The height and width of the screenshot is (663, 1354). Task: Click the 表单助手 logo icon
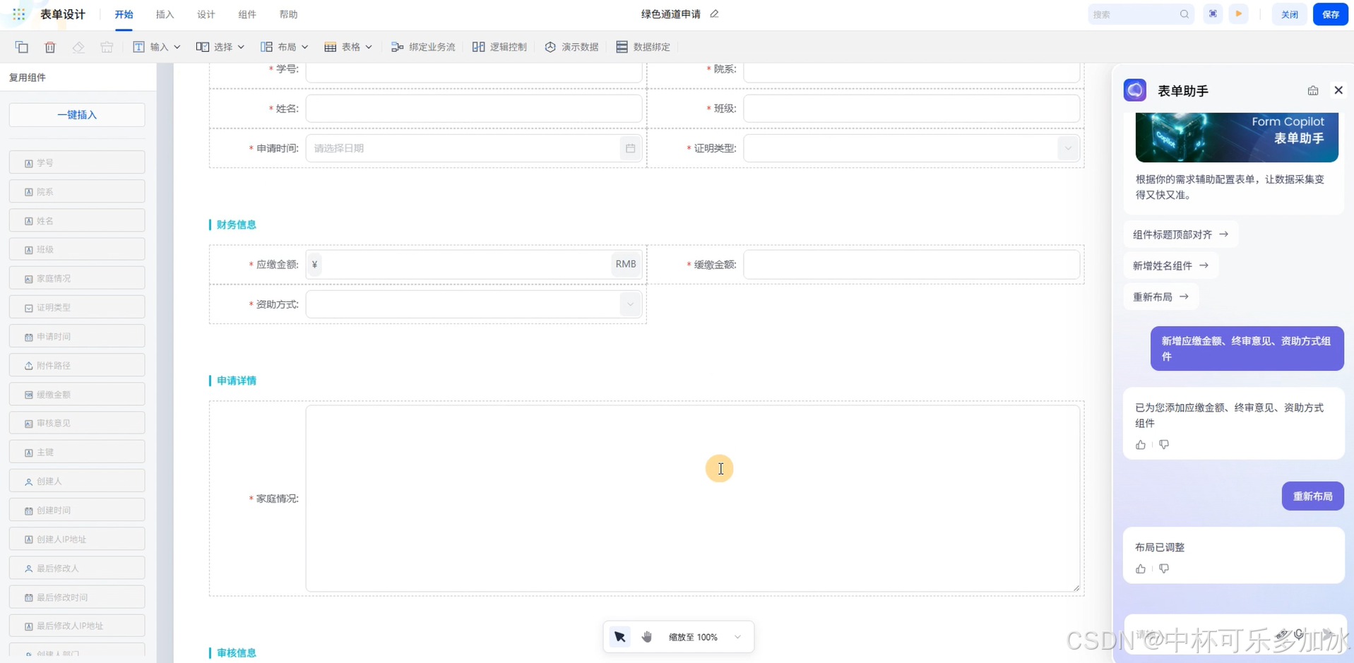click(1135, 90)
